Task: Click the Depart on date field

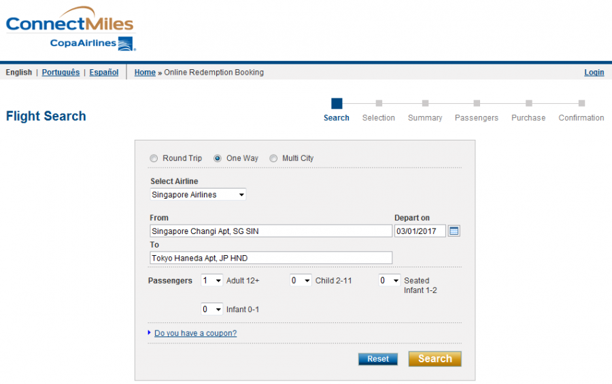Action: (x=420, y=231)
